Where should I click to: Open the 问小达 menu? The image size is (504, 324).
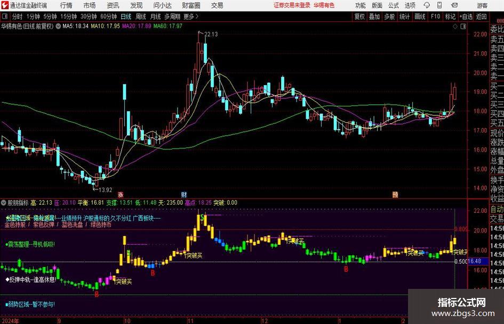coord(162,5)
